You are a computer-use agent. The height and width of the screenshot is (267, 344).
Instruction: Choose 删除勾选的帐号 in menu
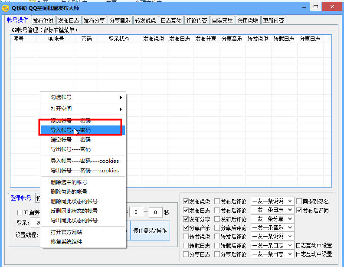tap(83, 192)
